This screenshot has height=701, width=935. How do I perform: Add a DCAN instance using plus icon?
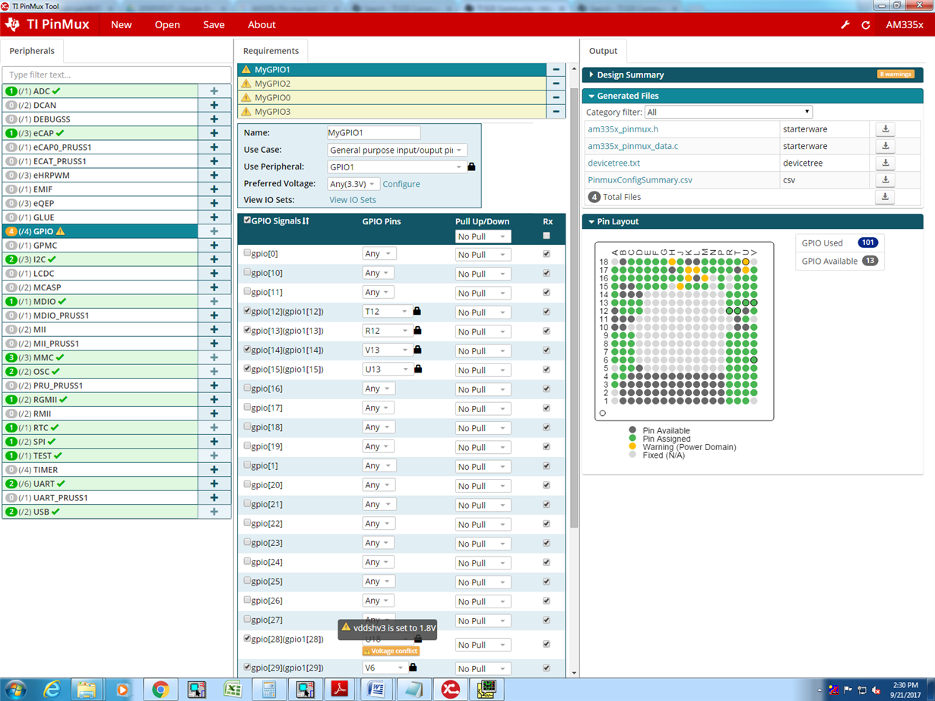[214, 105]
